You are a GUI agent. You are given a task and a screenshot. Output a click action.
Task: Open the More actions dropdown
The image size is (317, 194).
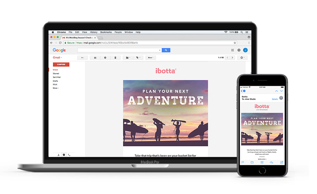pos(151,58)
